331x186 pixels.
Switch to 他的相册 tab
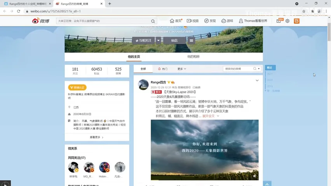pyautogui.click(x=193, y=57)
